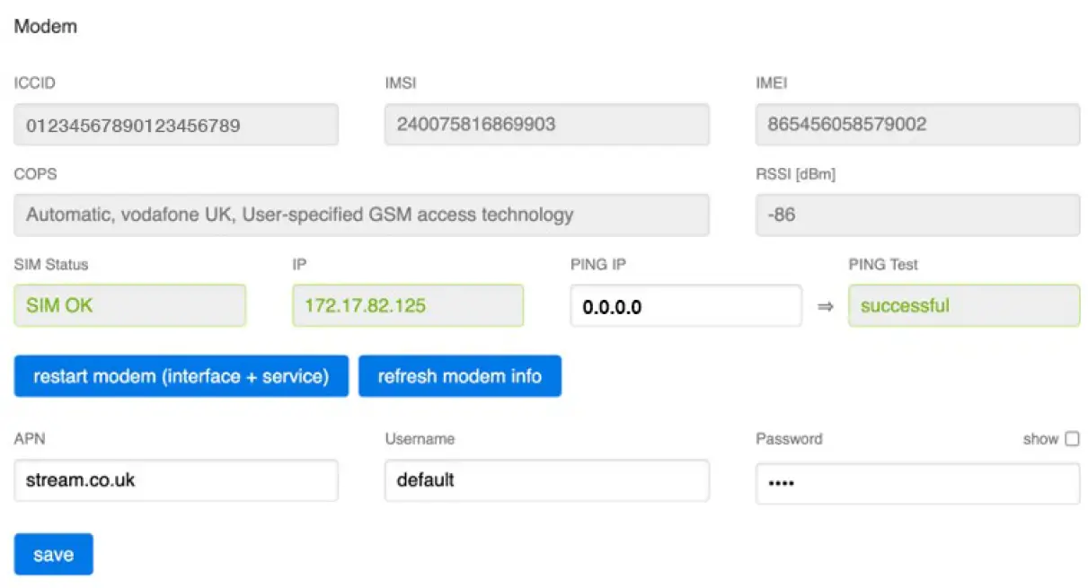Click the Modem section heading
Image resolution: width=1088 pixels, height=588 pixels.
46,27
